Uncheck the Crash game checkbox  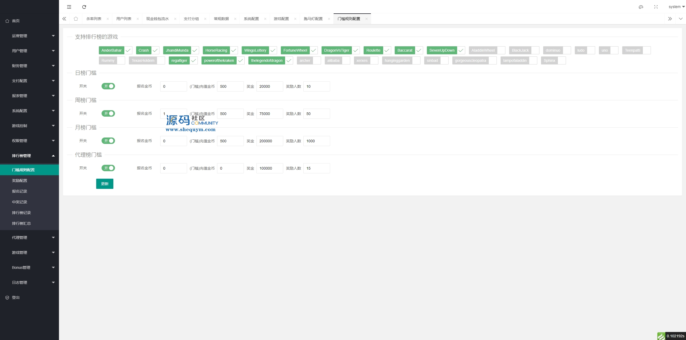click(x=155, y=50)
